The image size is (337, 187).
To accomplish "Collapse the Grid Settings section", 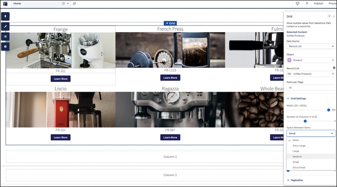I will [296, 99].
